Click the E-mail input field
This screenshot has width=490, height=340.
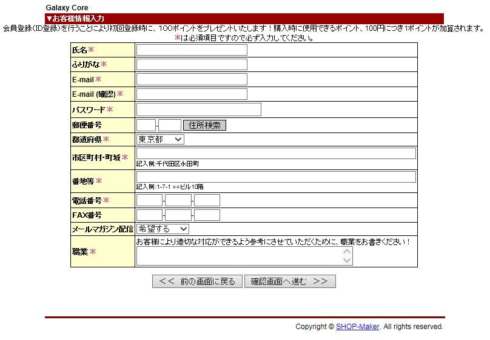(192, 79)
